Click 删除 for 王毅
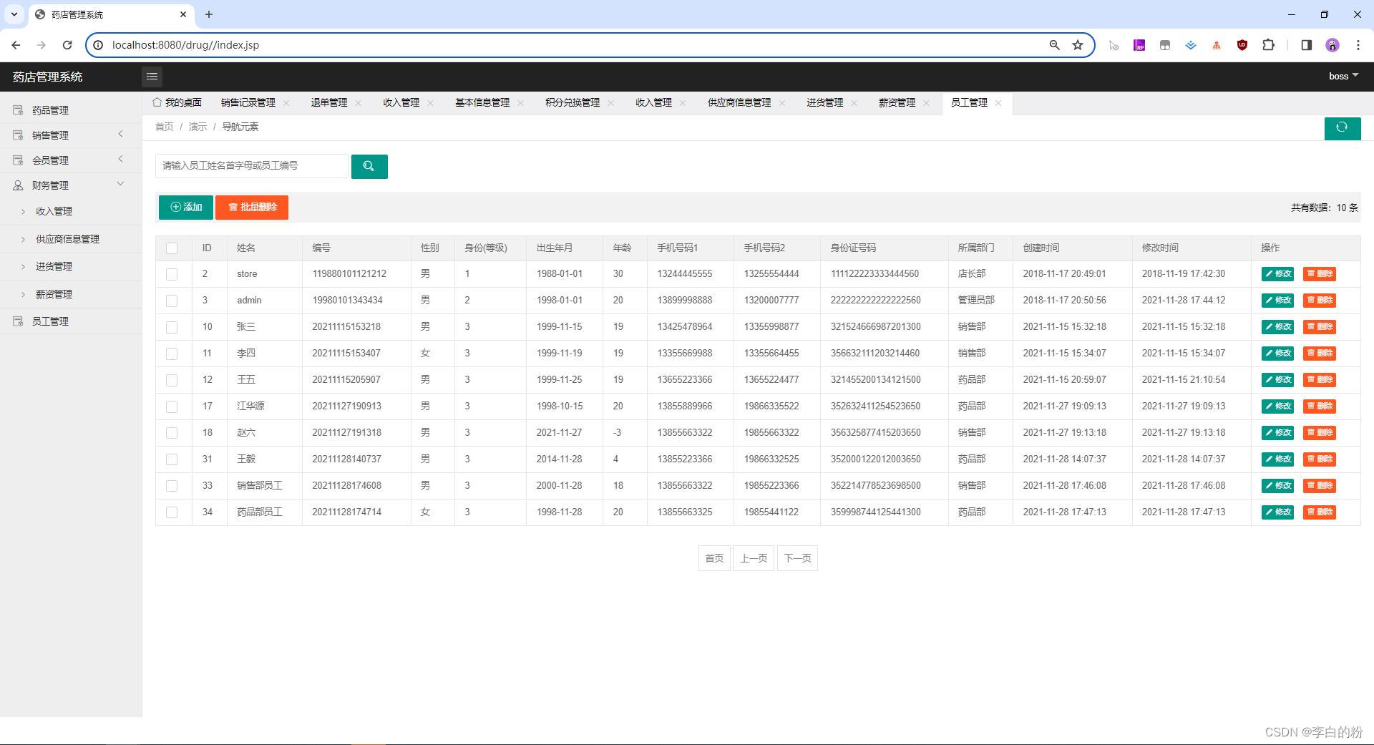1374x745 pixels. (x=1320, y=459)
